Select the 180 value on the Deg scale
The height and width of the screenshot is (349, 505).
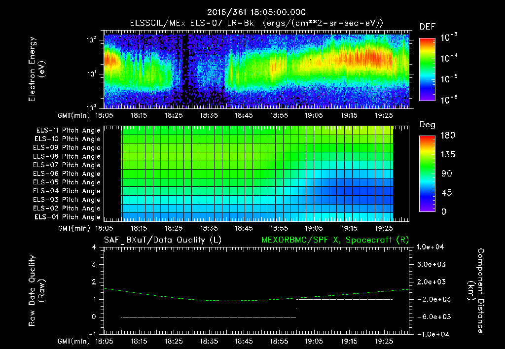(x=448, y=135)
